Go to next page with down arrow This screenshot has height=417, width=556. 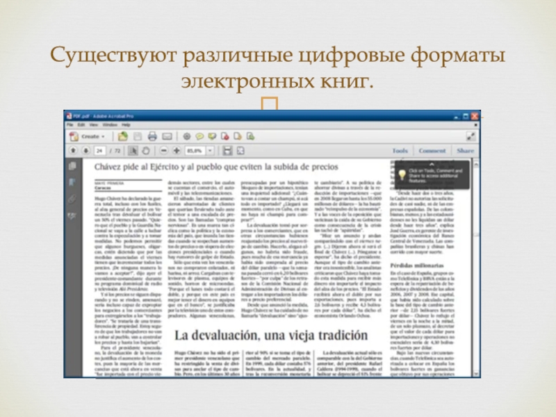85,151
